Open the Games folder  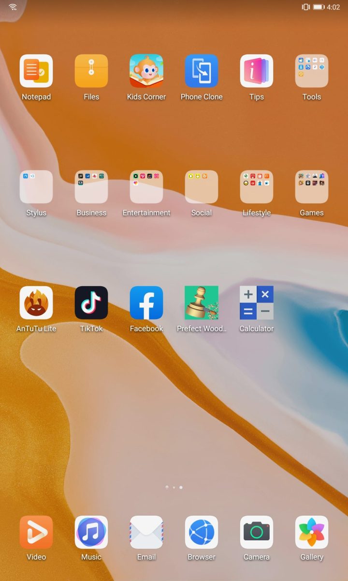click(x=312, y=187)
